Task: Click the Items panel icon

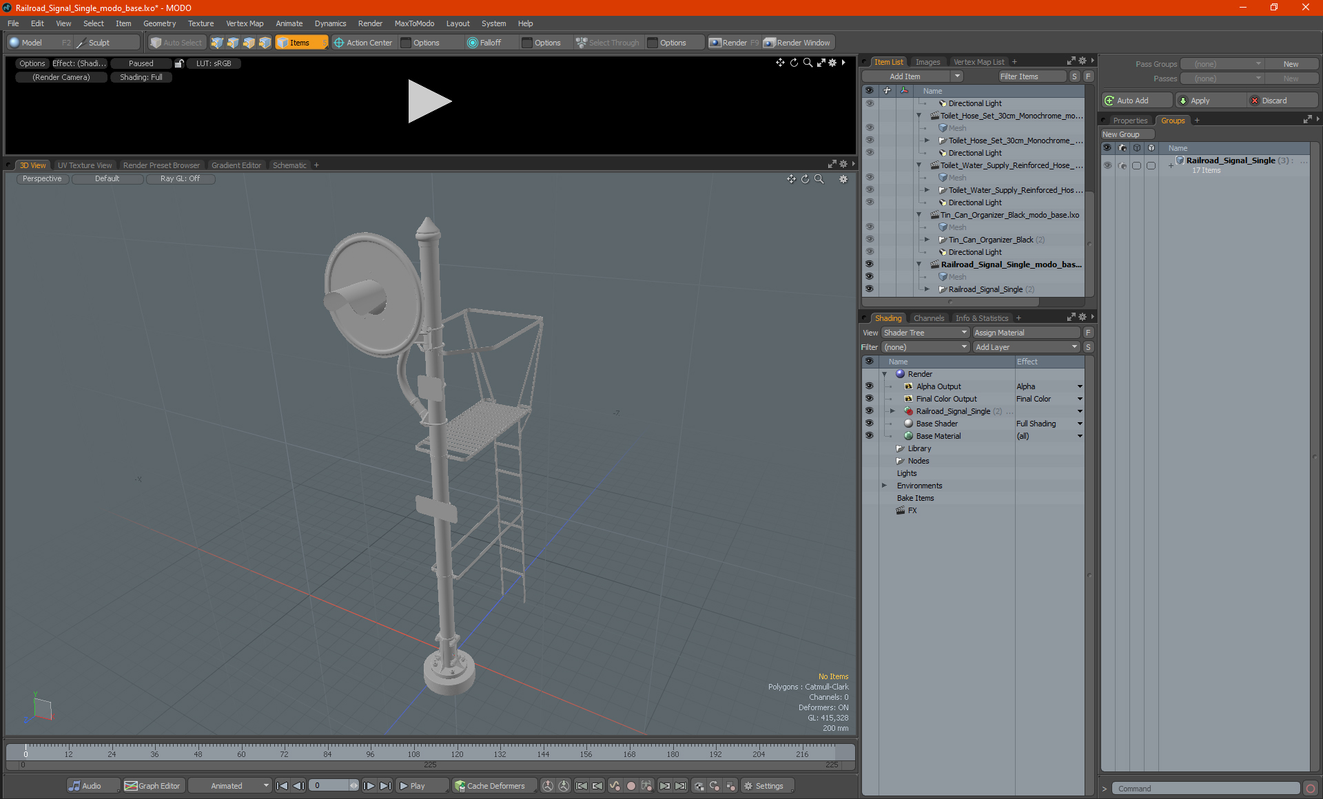Action: click(300, 43)
